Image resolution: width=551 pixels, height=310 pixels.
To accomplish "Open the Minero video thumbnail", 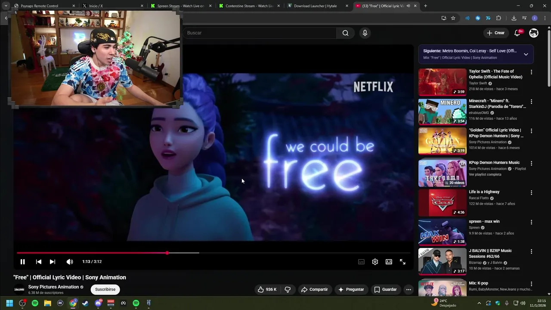I will (x=442, y=111).
